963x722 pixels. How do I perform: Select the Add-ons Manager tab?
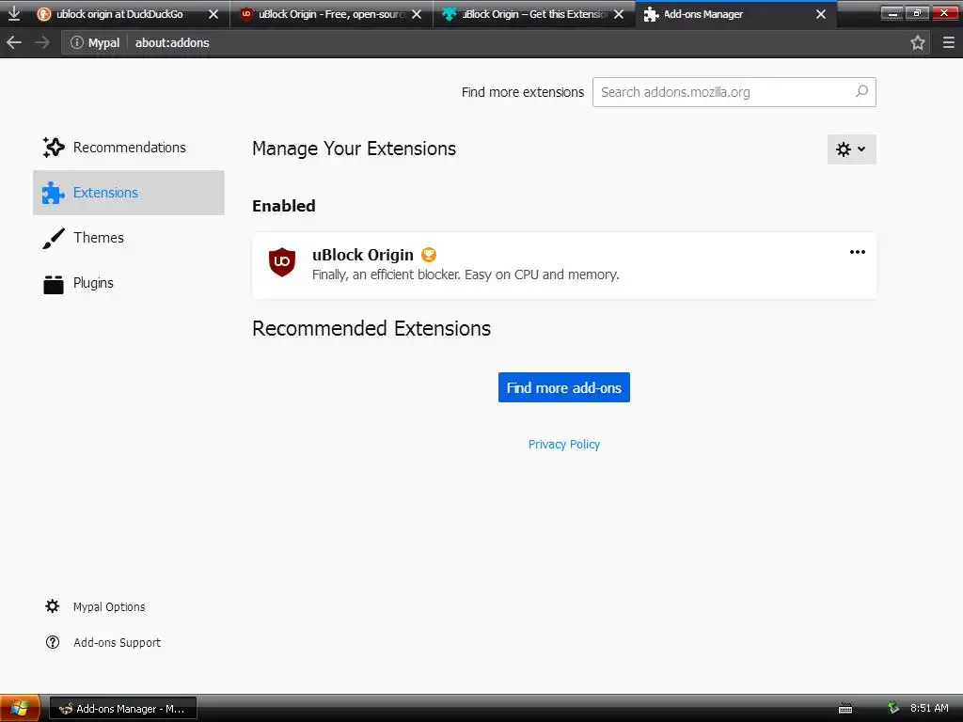coord(736,13)
